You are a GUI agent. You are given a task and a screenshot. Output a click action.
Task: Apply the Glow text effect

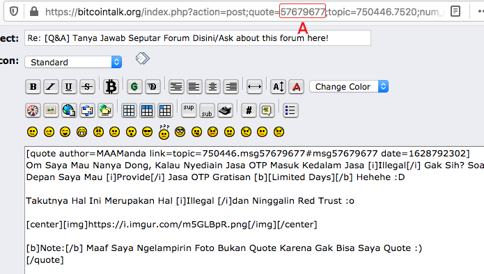click(x=134, y=87)
